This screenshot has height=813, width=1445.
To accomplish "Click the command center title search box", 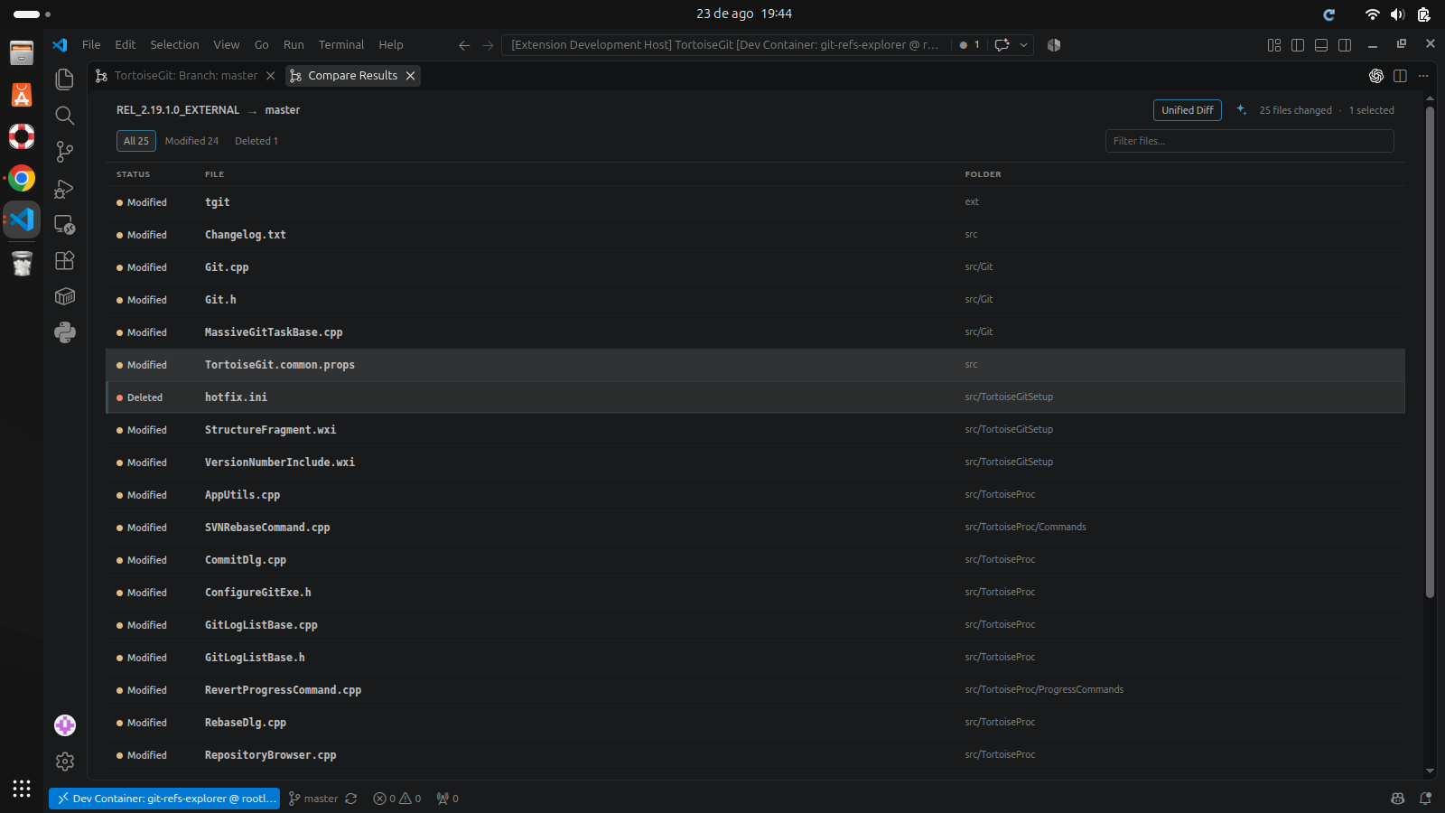I will (x=726, y=45).
